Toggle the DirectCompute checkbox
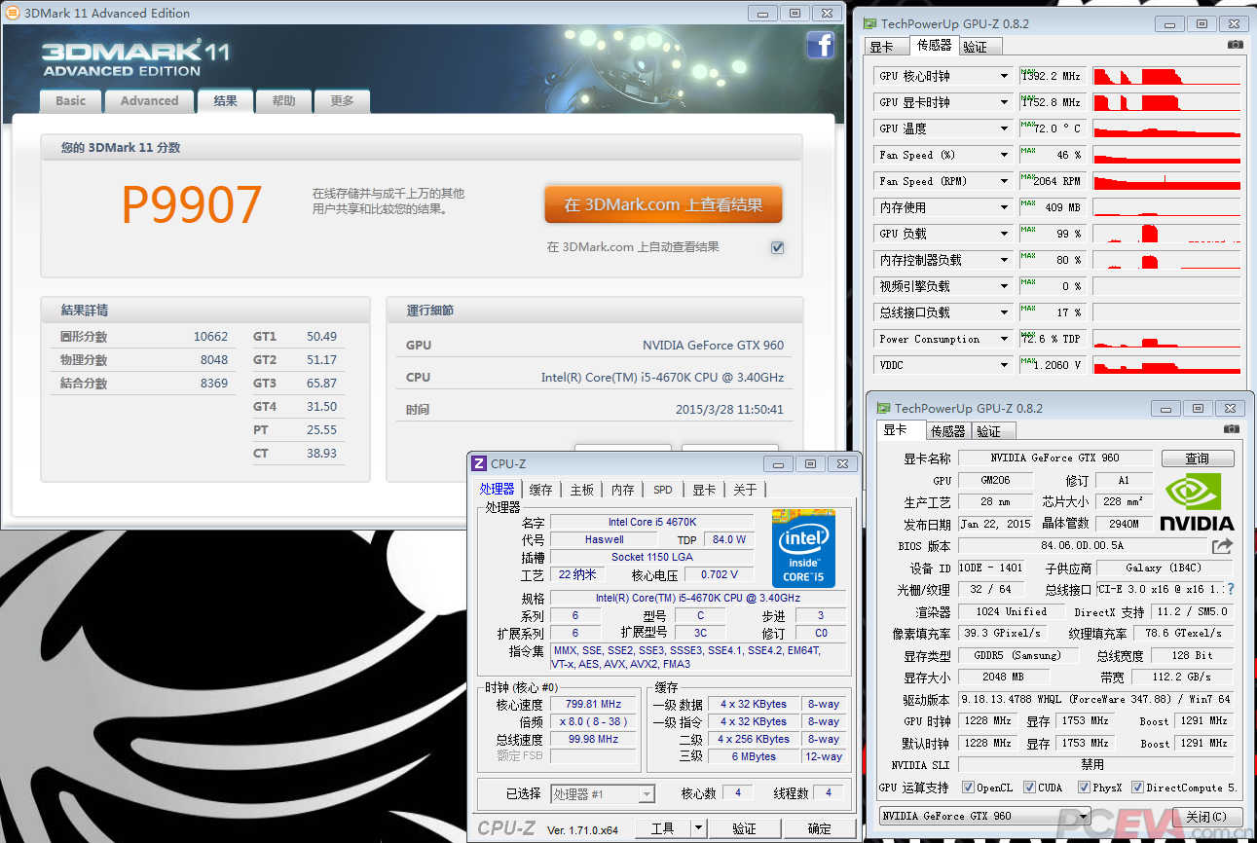The height and width of the screenshot is (843, 1257). coord(1137,788)
